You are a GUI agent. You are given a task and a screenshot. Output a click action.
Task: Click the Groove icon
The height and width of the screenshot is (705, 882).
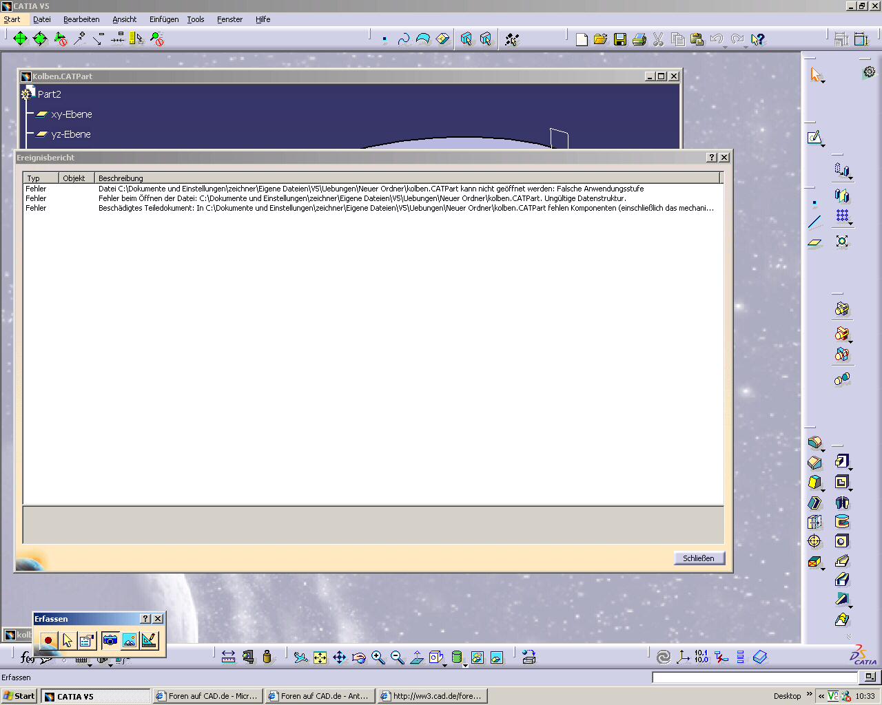coord(842,522)
